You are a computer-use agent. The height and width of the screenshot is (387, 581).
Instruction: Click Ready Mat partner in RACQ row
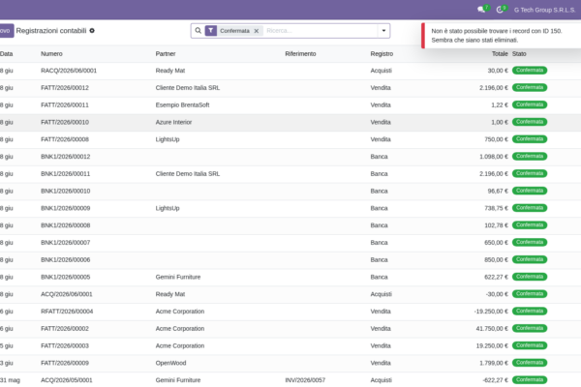point(170,71)
